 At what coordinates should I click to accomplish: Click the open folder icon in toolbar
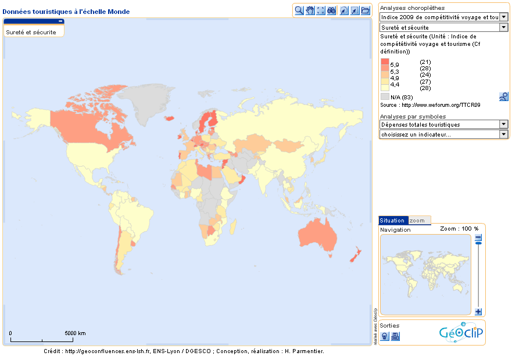(365, 10)
